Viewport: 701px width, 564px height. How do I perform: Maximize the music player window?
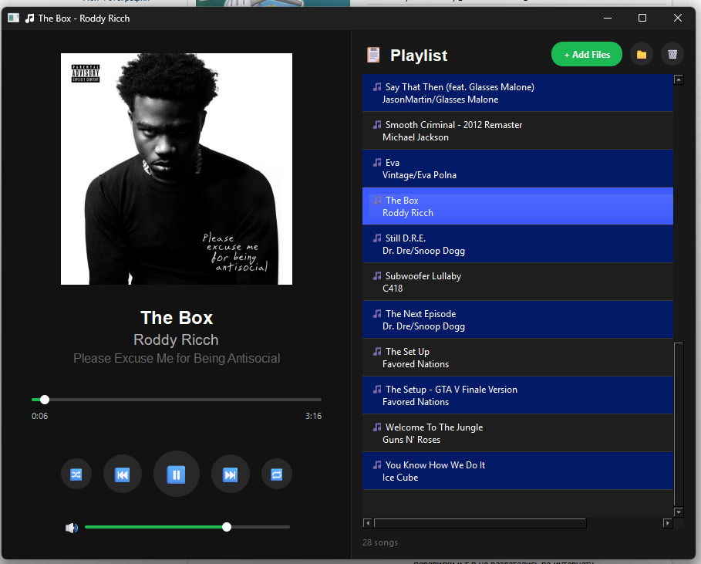click(642, 18)
